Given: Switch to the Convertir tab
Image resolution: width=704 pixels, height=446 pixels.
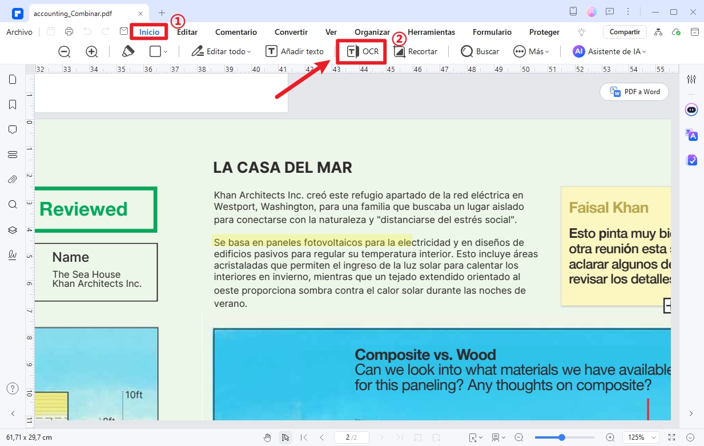Looking at the screenshot, I should pos(291,32).
